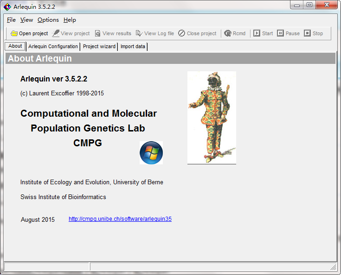This screenshot has height=275, width=341.
Task: Open the Help menu
Action: point(70,20)
